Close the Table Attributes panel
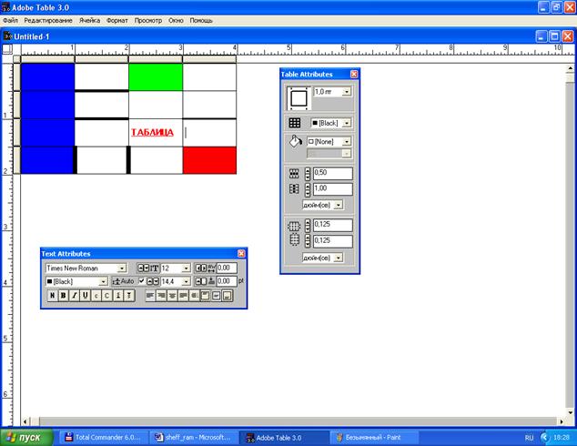 tap(354, 74)
